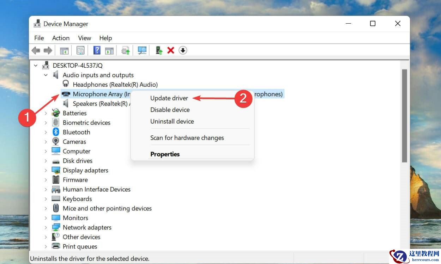Click the Network adapters category icon
Screen dimensions: 441x264
56,227
